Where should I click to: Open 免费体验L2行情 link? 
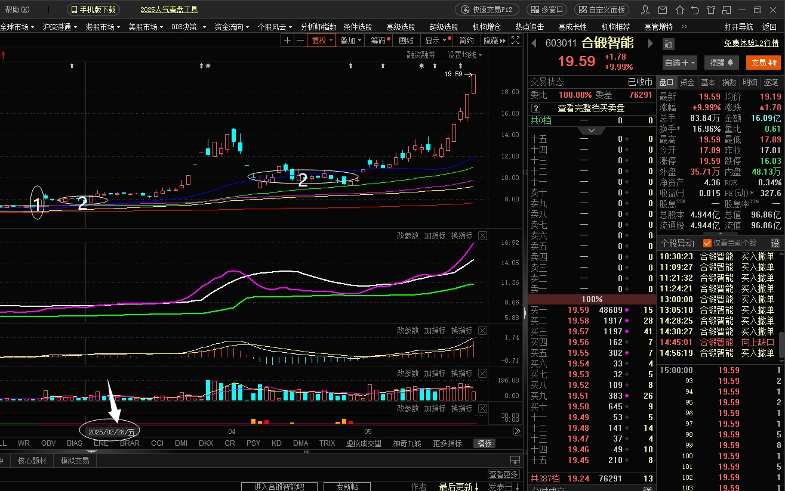(751, 43)
